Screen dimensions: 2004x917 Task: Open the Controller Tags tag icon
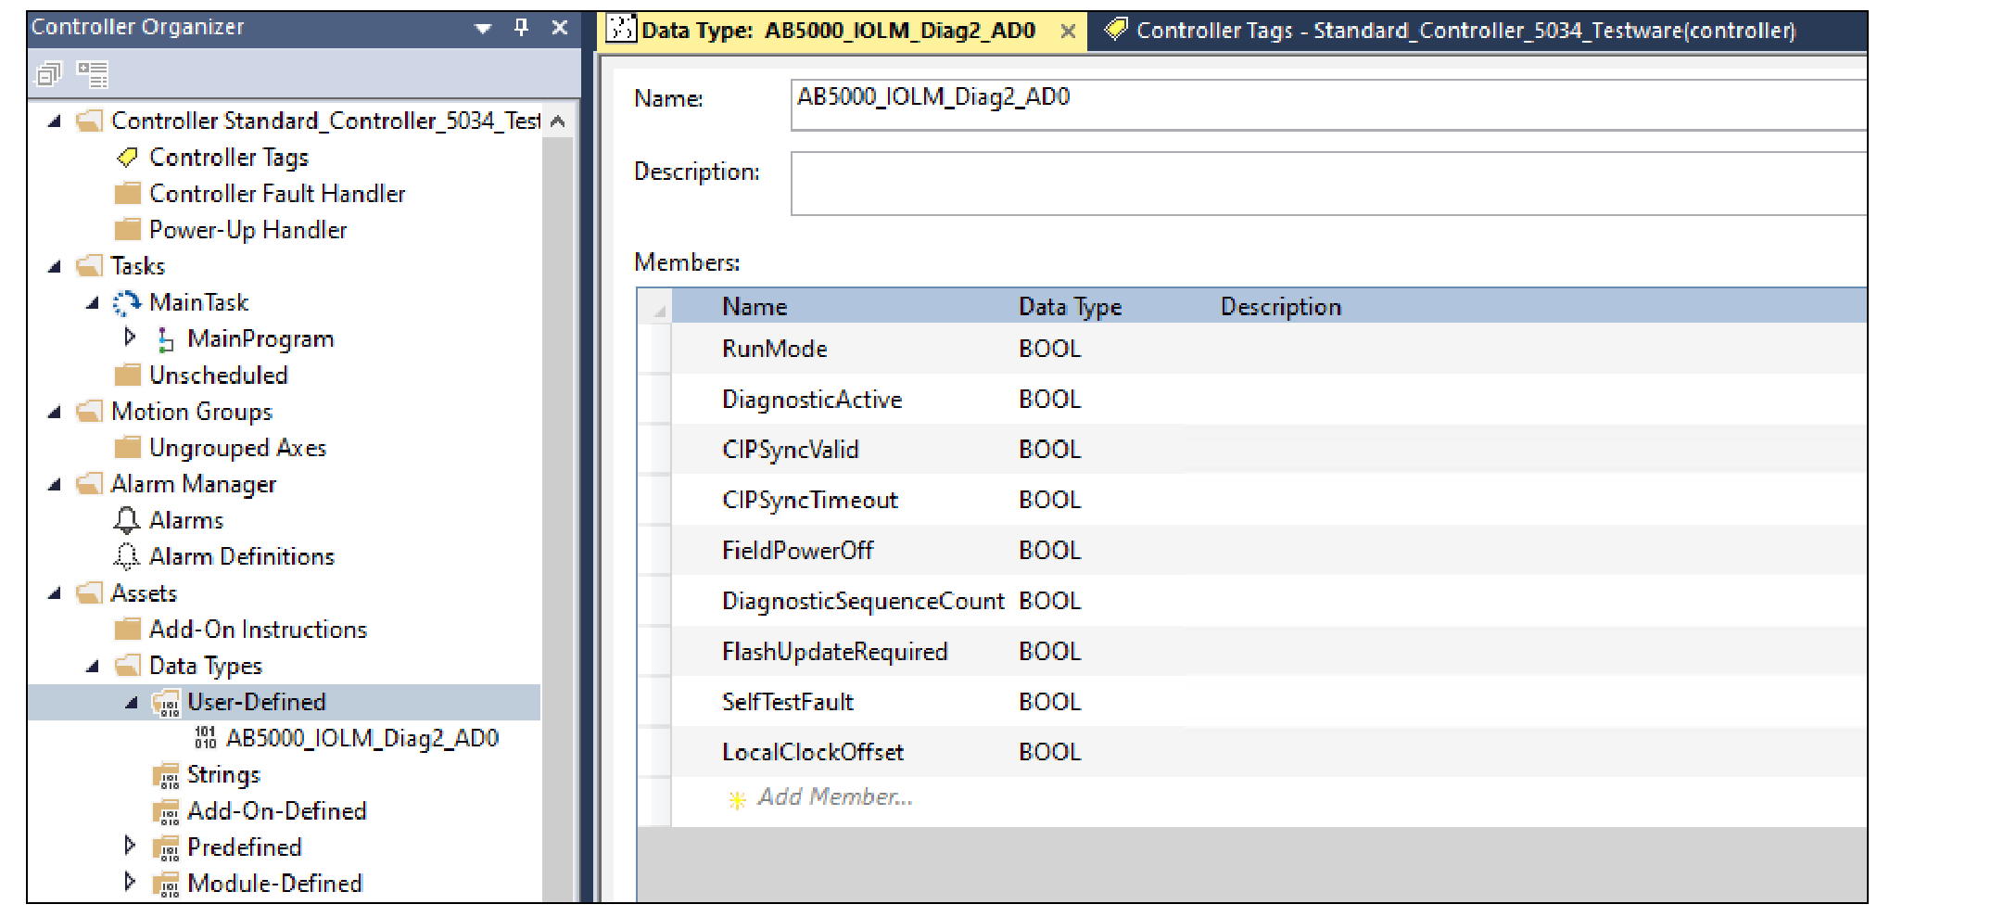(127, 158)
